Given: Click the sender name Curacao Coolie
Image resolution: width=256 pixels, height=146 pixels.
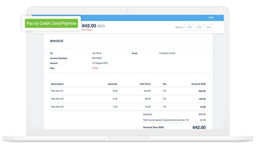Looking at the screenshot, I should click(167, 53).
